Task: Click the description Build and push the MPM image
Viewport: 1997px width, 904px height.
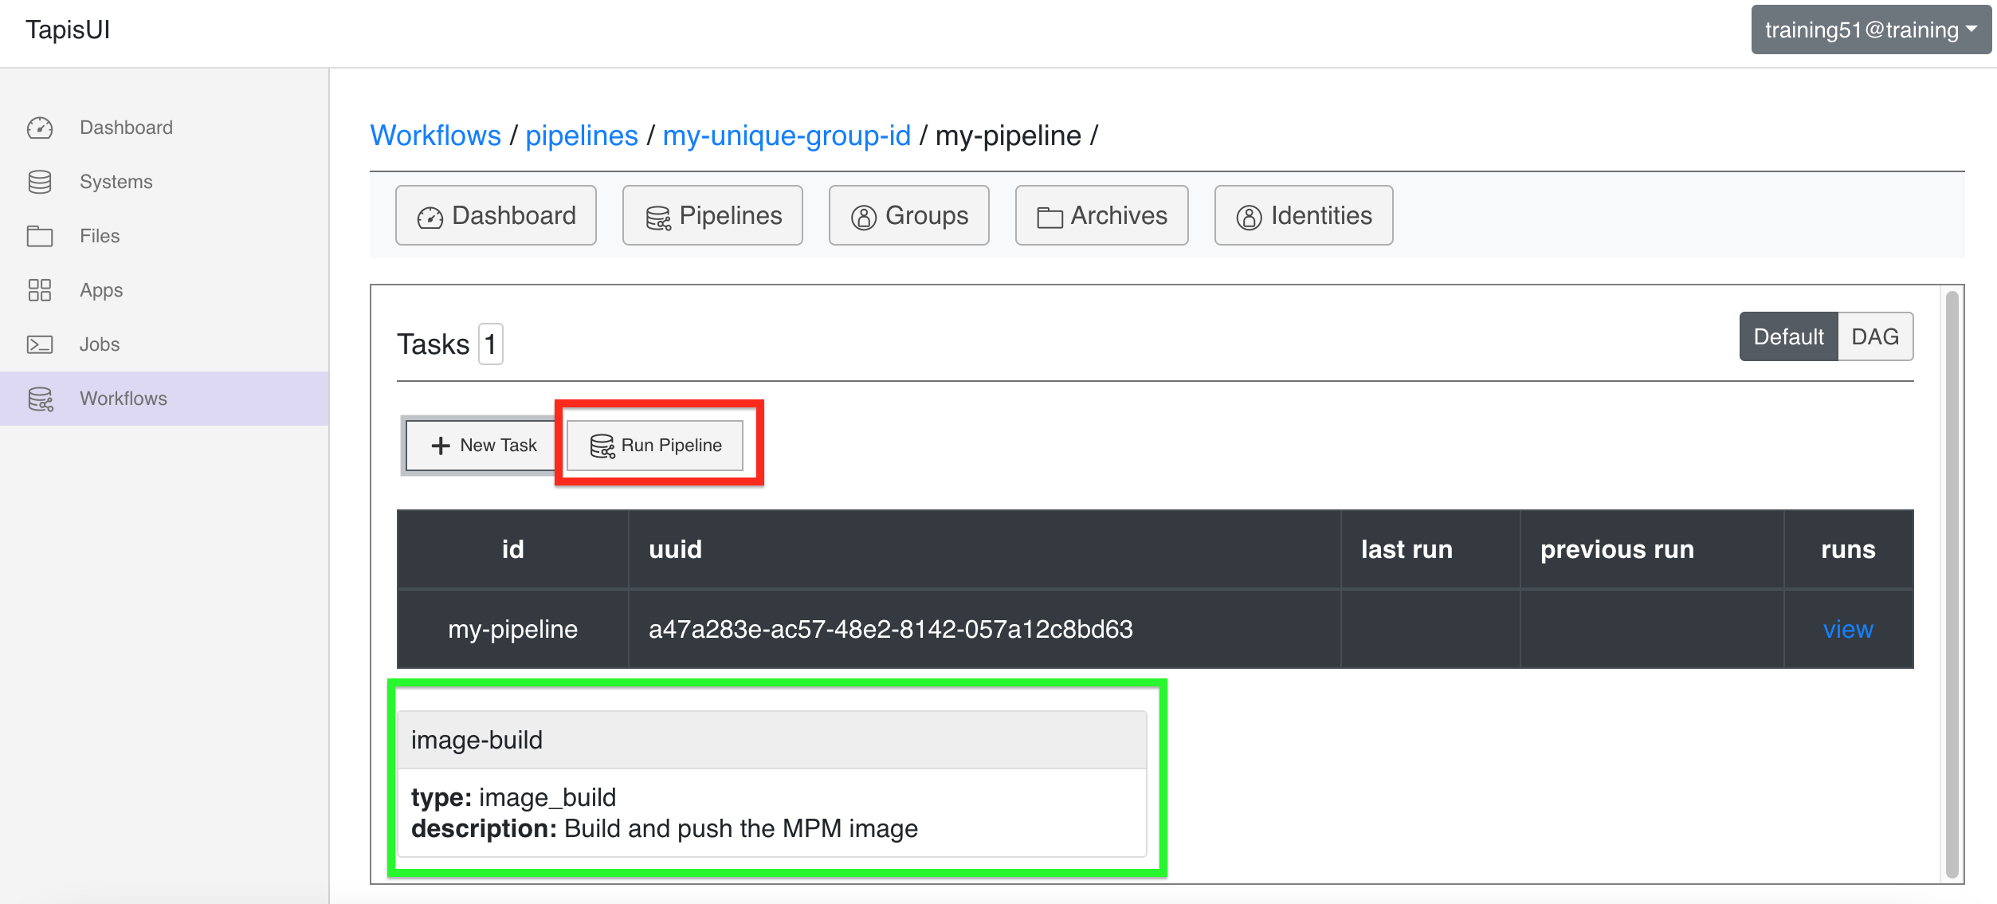Action: point(665,828)
